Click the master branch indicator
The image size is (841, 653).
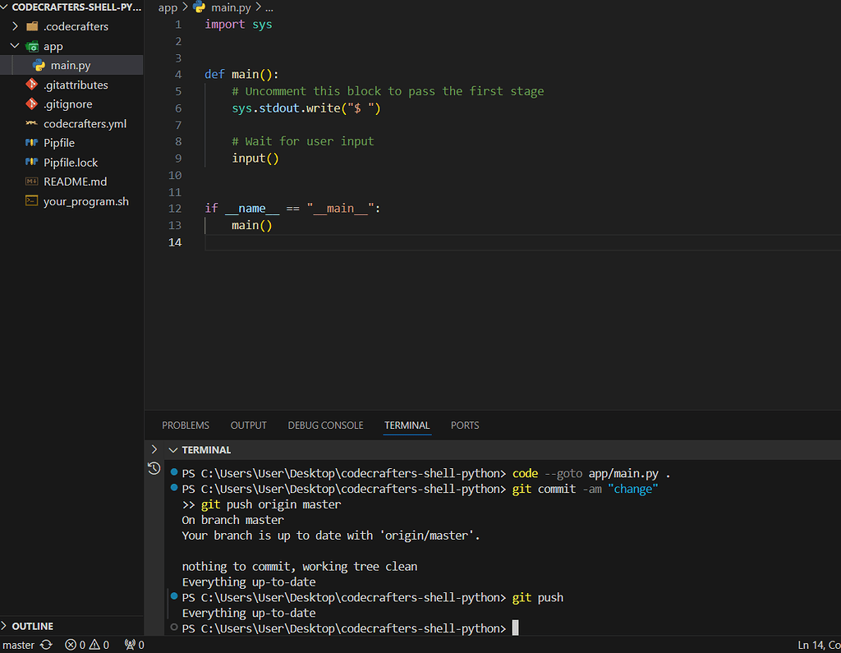[18, 645]
